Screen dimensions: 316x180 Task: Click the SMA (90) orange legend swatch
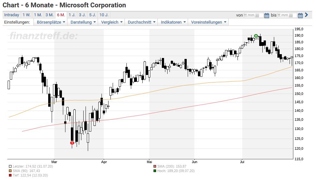pyautogui.click(x=10, y=171)
